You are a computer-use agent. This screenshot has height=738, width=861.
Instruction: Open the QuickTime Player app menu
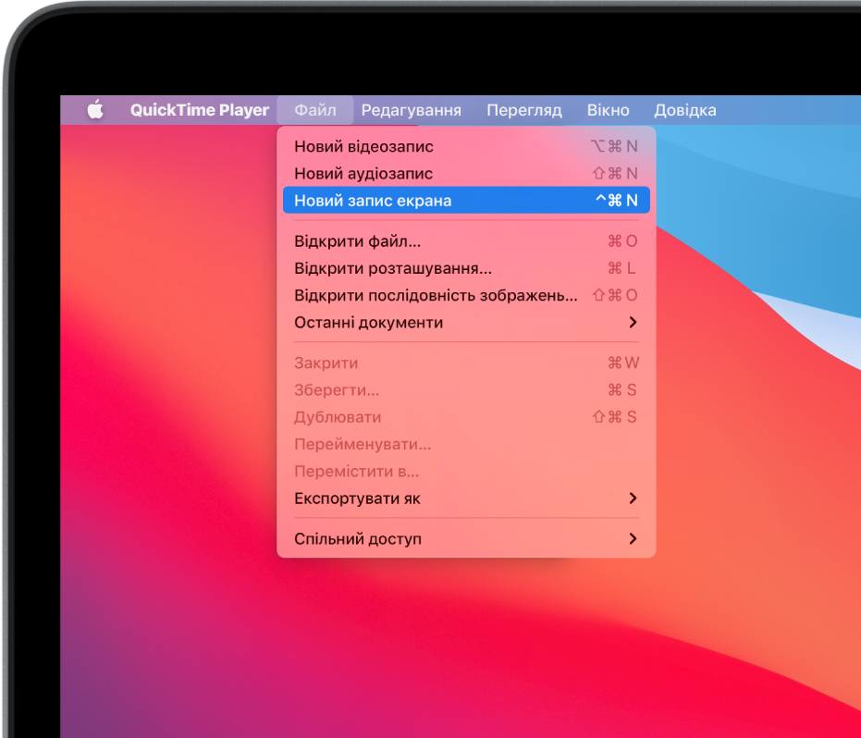[200, 110]
